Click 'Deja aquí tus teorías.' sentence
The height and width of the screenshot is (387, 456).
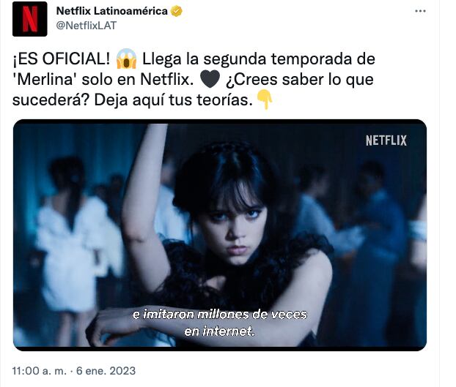(174, 100)
